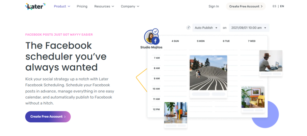Click Create Free Account in header
This screenshot has height=136, width=307.
click(x=246, y=6)
